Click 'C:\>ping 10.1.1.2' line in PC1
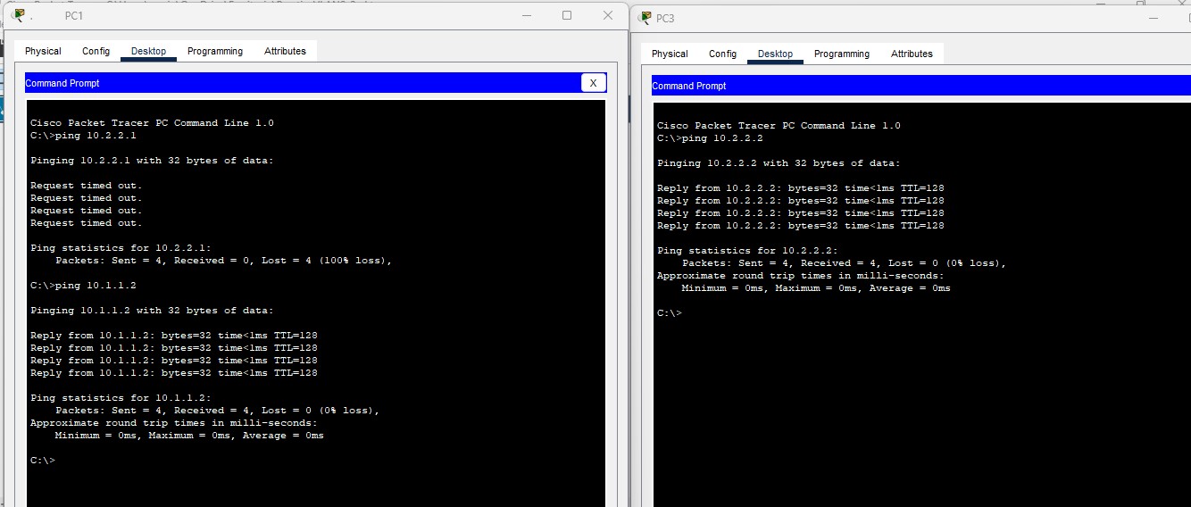 click(x=83, y=286)
